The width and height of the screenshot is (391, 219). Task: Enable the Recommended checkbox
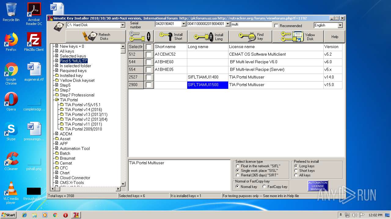tap(276, 26)
